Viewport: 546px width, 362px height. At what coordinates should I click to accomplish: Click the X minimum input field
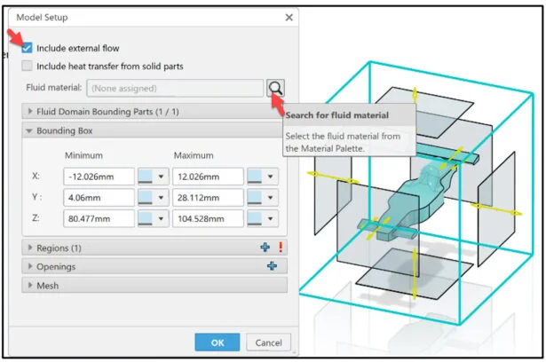tap(99, 176)
